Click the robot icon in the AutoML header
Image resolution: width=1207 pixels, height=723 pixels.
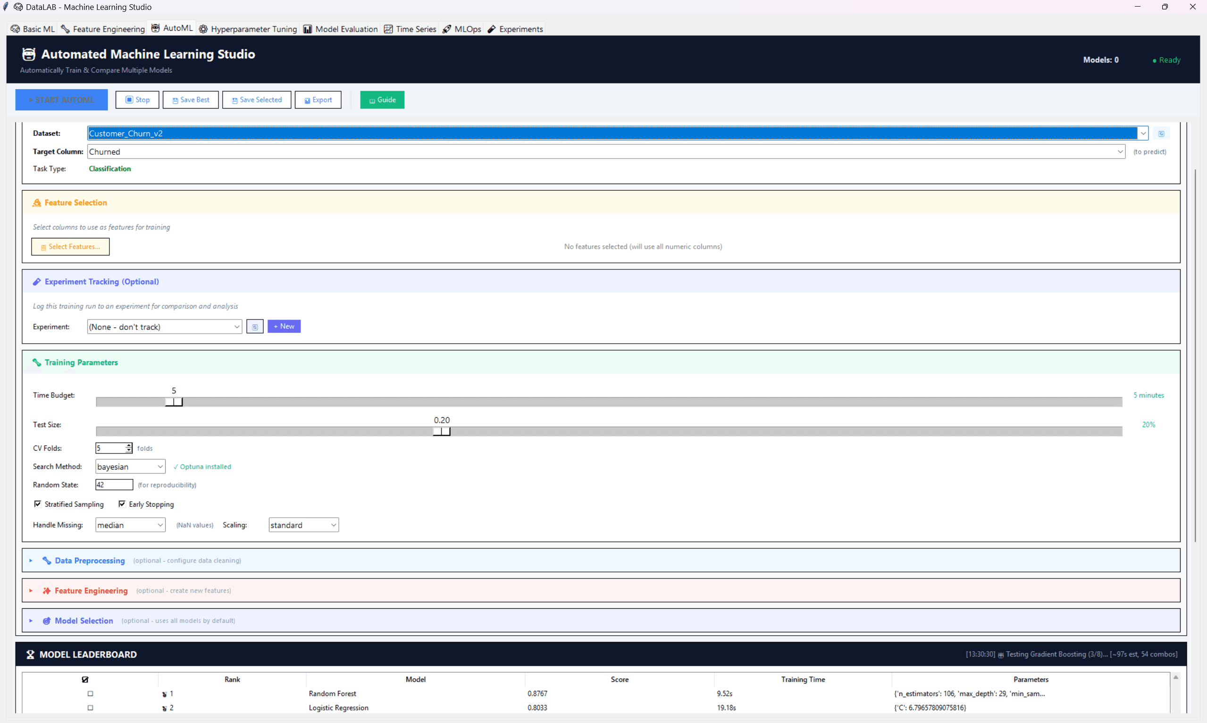[28, 54]
